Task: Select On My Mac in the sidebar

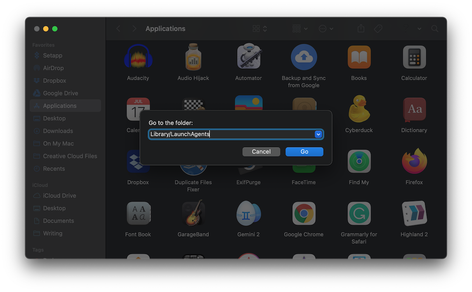Action: tap(65, 144)
